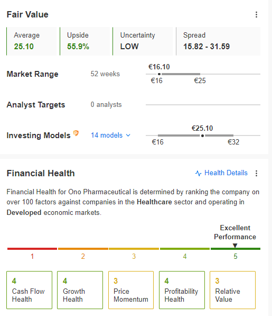Image resolution: width=272 pixels, height=316 pixels.
Task: Click the dark green score 5 segment
Action: [x=236, y=249]
